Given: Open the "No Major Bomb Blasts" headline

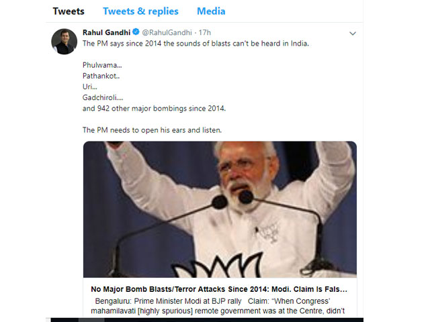Looking at the screenshot, I should 220,289.
